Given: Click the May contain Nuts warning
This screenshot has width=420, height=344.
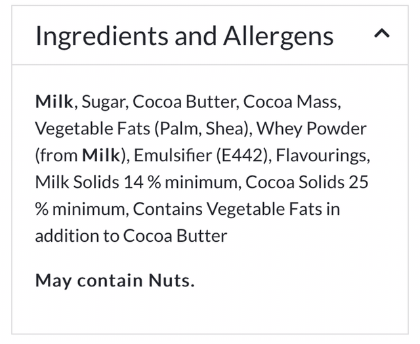Looking at the screenshot, I should tap(115, 280).
